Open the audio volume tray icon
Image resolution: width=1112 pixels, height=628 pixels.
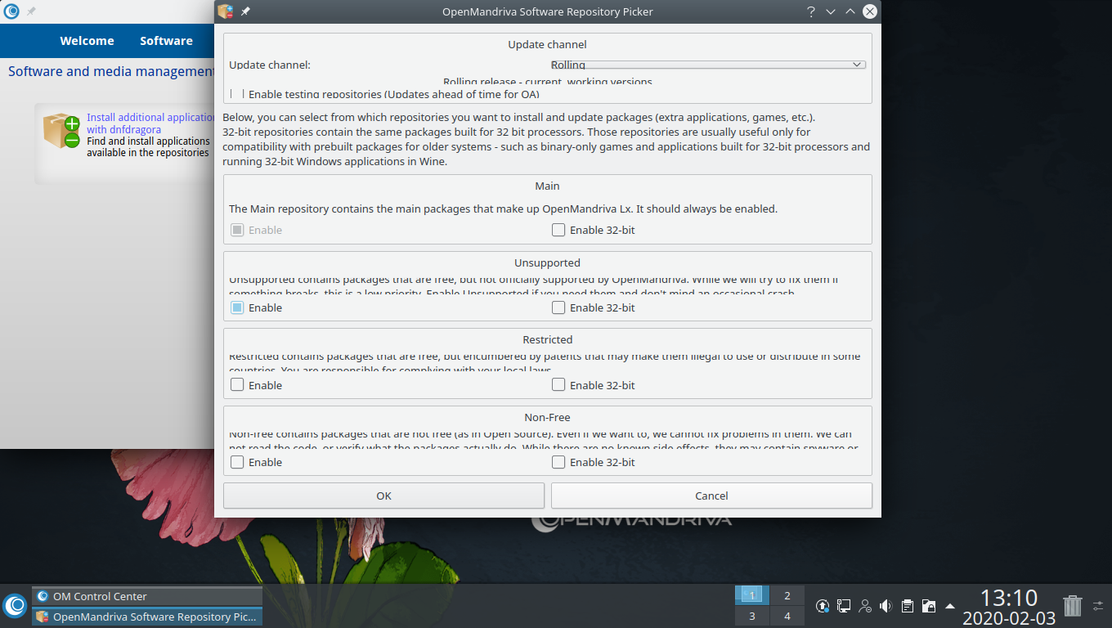click(x=886, y=606)
